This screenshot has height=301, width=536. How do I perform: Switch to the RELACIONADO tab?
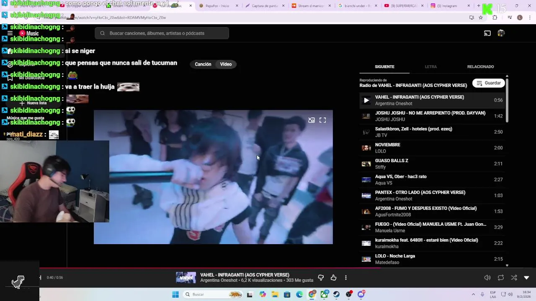tap(480, 67)
